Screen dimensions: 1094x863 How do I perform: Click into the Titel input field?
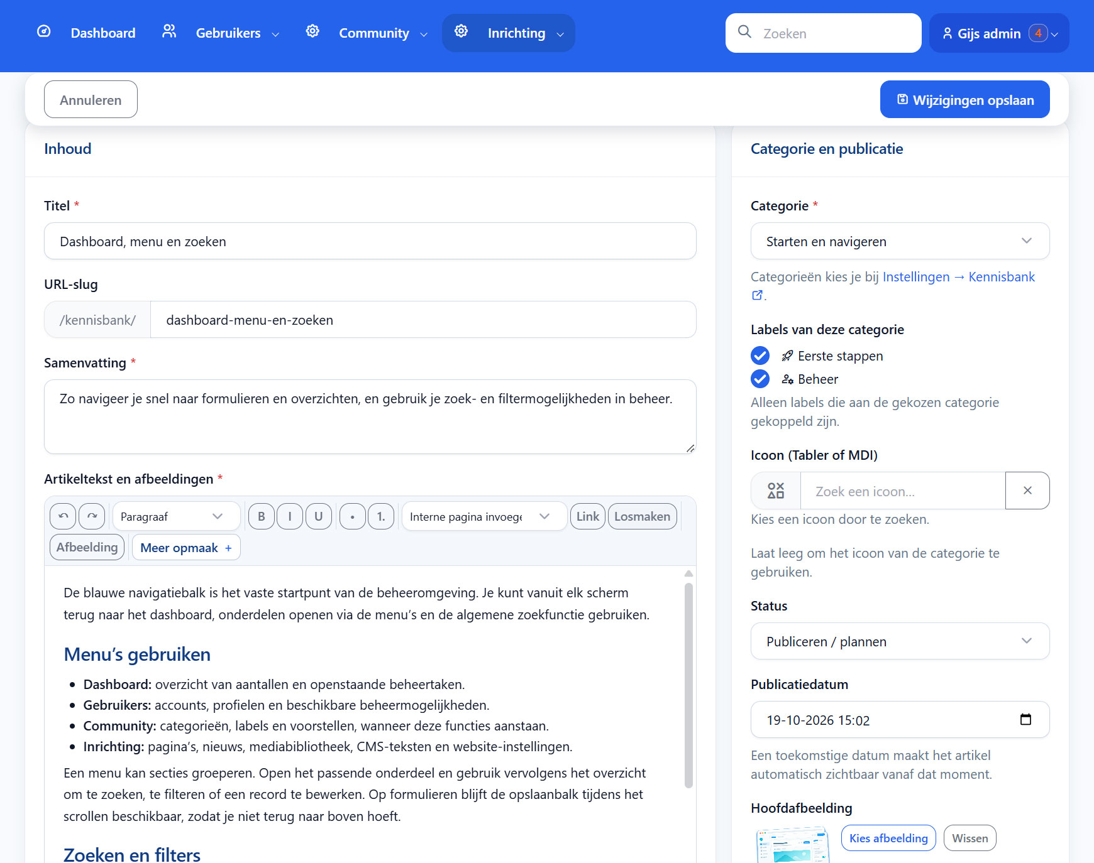click(370, 241)
